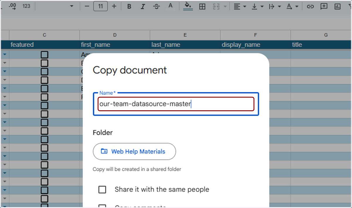The width and height of the screenshot is (352, 208).
Task: Expand the horizontal align dropdown arrow
Action: (245, 6)
